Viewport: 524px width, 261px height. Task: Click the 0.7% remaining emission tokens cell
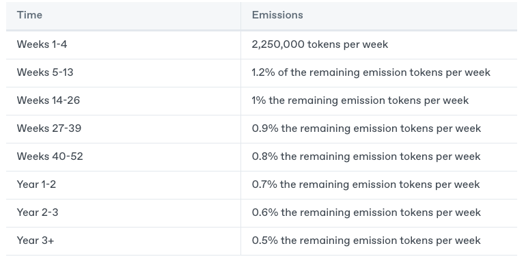point(378,185)
